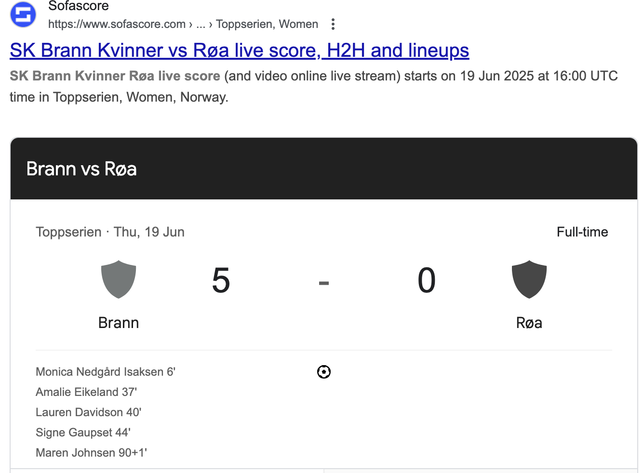
Task: Click Røa's score of 0
Action: 427,280
